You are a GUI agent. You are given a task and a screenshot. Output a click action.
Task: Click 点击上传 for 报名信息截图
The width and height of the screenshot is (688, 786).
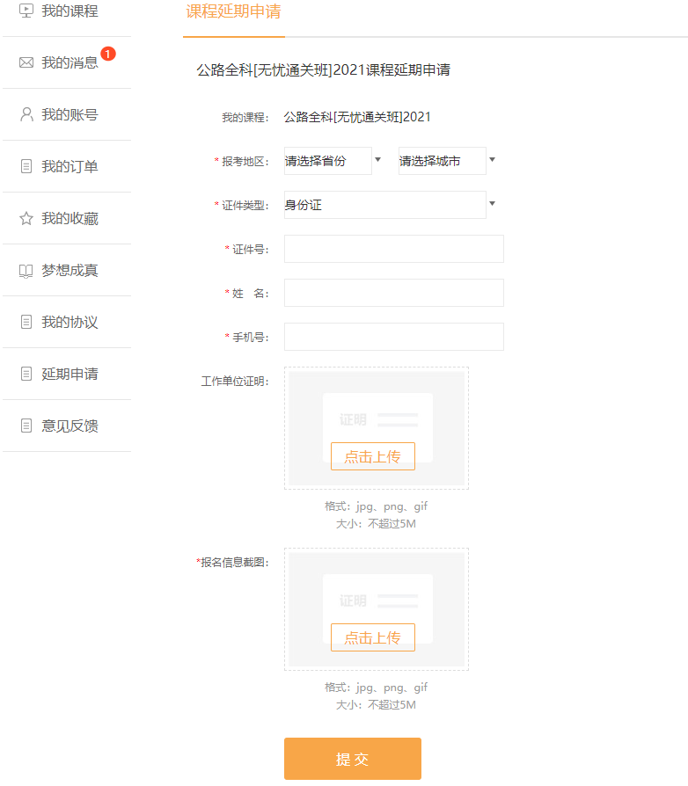pyautogui.click(x=372, y=637)
